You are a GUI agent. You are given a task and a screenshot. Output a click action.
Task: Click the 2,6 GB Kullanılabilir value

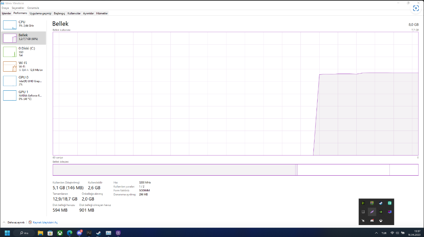click(x=94, y=188)
